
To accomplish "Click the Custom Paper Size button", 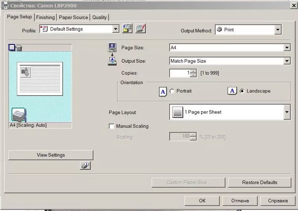I will [188, 182].
